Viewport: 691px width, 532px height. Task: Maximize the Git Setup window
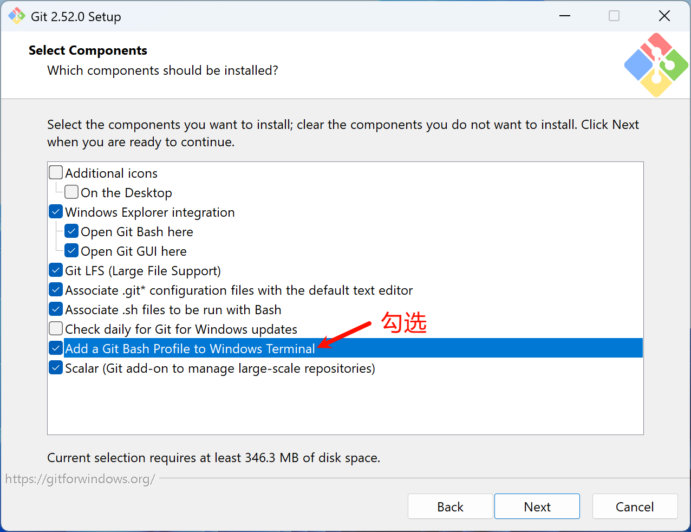coord(614,16)
